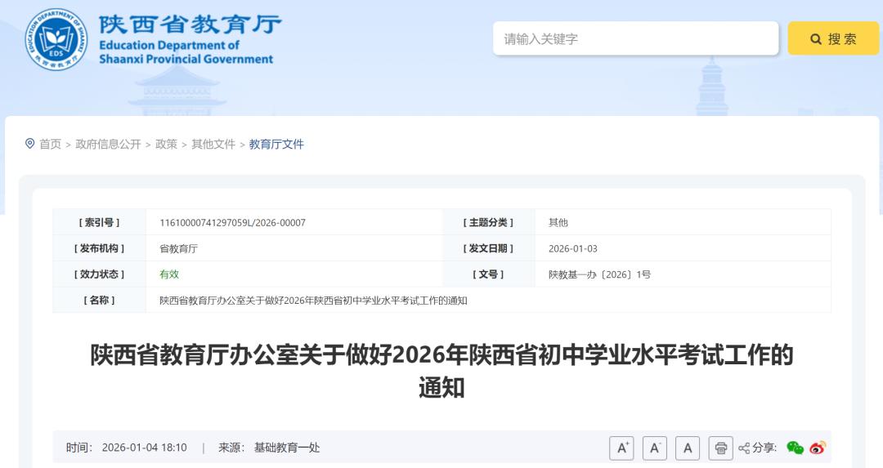Click the location pin breadcrumb icon

(x=30, y=144)
